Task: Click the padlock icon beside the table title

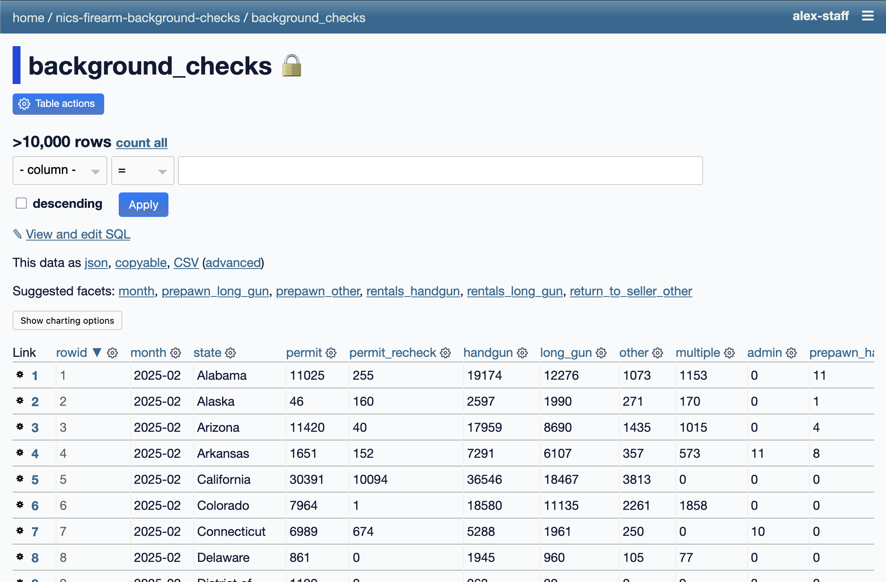Action: click(x=292, y=65)
